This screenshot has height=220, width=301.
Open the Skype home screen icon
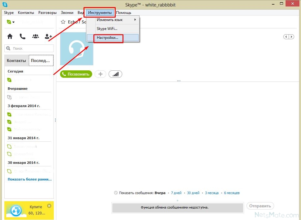[x=10, y=36]
